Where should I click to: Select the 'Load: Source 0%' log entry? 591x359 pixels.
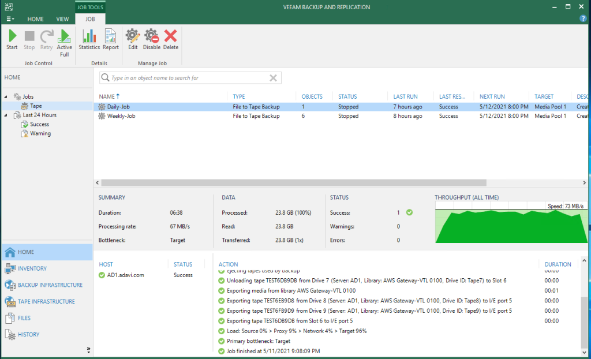(x=297, y=331)
